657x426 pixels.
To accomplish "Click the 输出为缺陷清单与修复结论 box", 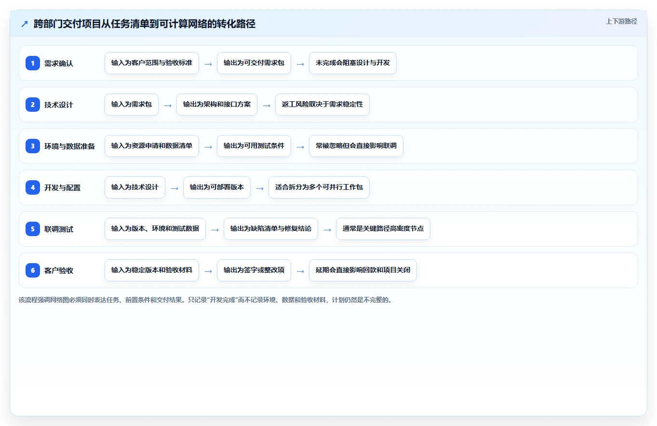I will click(271, 229).
